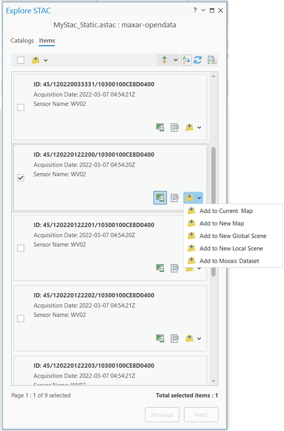Refresh the items list
This screenshot has height=431, width=284.
pos(198,60)
